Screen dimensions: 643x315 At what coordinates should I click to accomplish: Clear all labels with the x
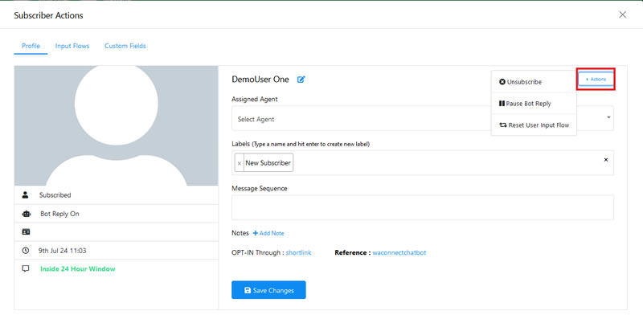(x=606, y=160)
